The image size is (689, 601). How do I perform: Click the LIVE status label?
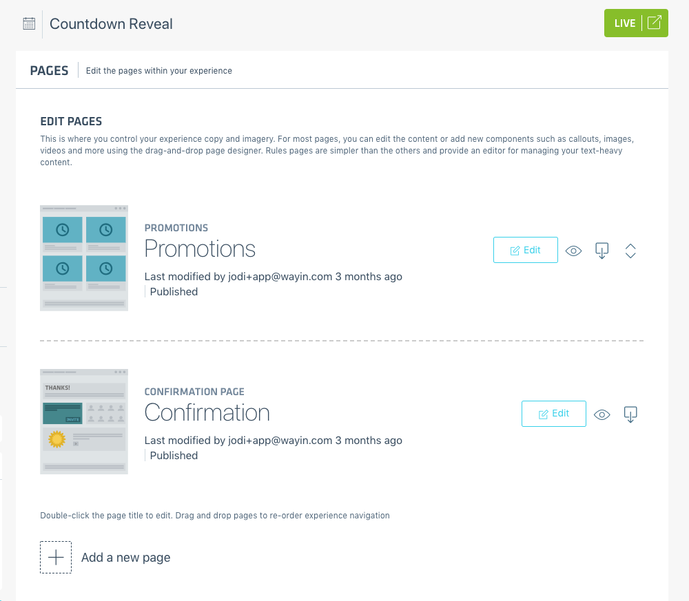click(x=624, y=23)
